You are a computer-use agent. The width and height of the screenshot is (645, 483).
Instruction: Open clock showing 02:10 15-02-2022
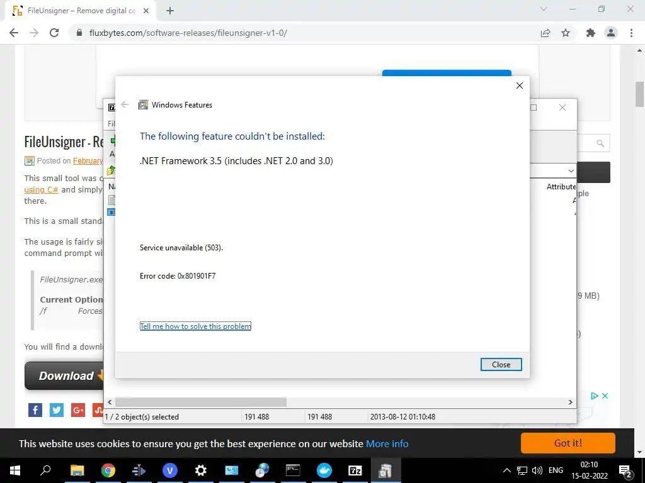590,470
